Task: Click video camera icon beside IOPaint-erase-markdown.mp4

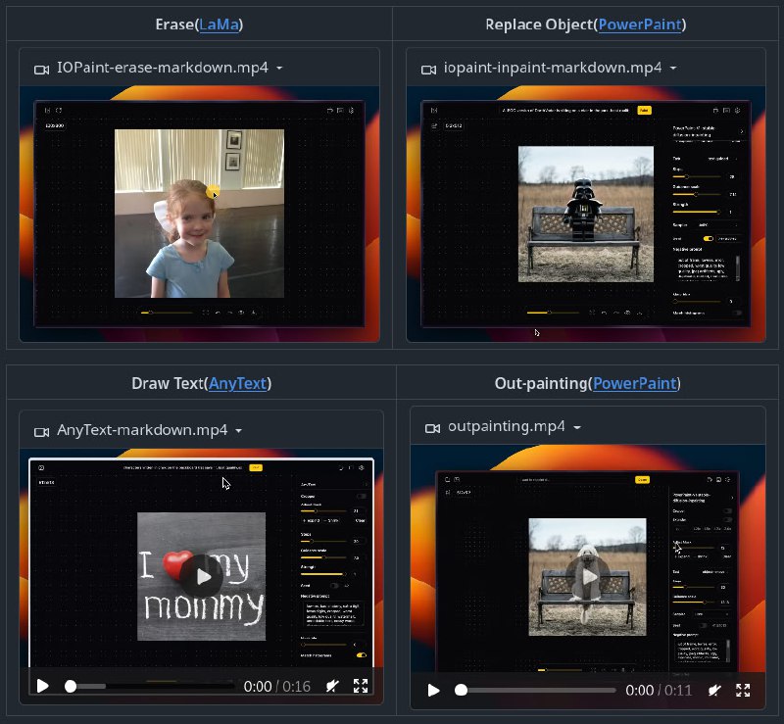Action: click(41, 69)
